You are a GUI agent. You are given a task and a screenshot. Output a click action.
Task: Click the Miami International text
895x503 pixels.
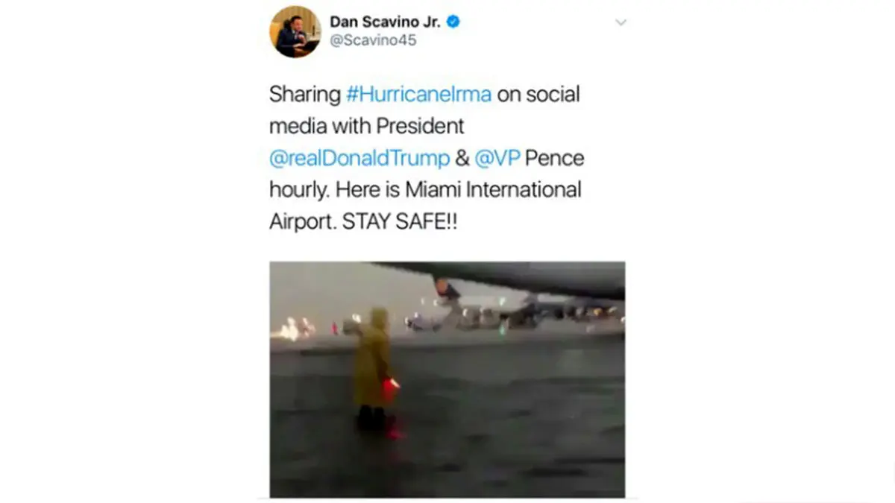pyautogui.click(x=493, y=190)
